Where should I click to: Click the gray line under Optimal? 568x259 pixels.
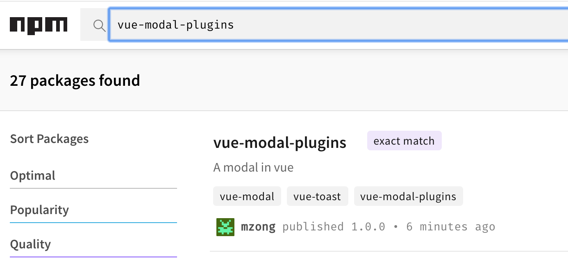click(93, 188)
